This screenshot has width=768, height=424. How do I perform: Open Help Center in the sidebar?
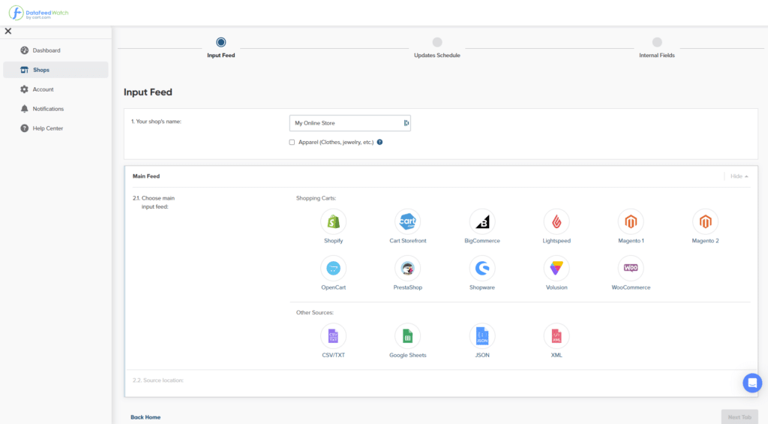[55, 128]
